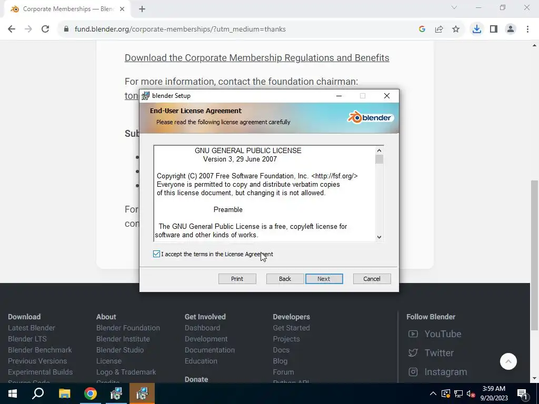Image resolution: width=539 pixels, height=404 pixels.
Task: Share this page icon
Action: click(x=439, y=29)
